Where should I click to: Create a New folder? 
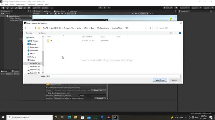point(42,33)
